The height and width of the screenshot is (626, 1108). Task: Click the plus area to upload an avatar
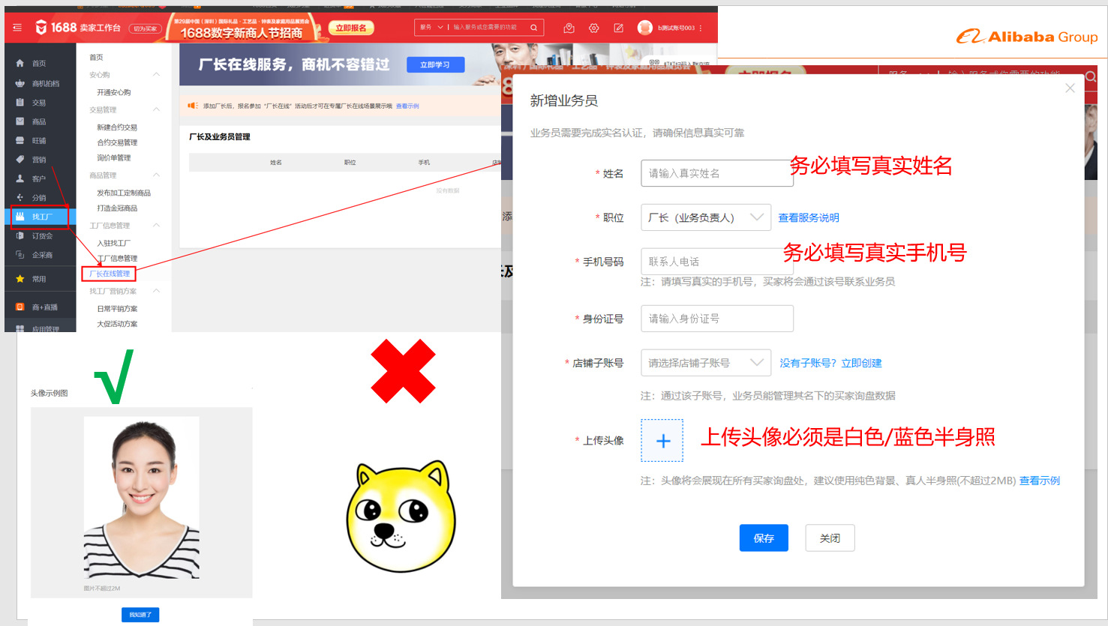click(662, 440)
